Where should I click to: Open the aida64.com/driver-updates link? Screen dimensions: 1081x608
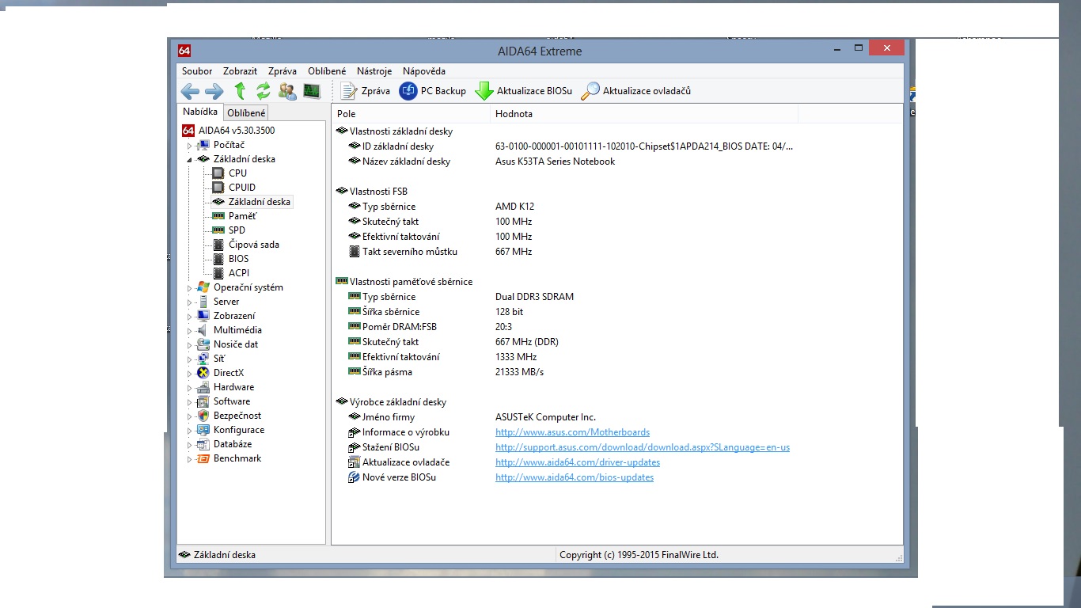(x=578, y=462)
